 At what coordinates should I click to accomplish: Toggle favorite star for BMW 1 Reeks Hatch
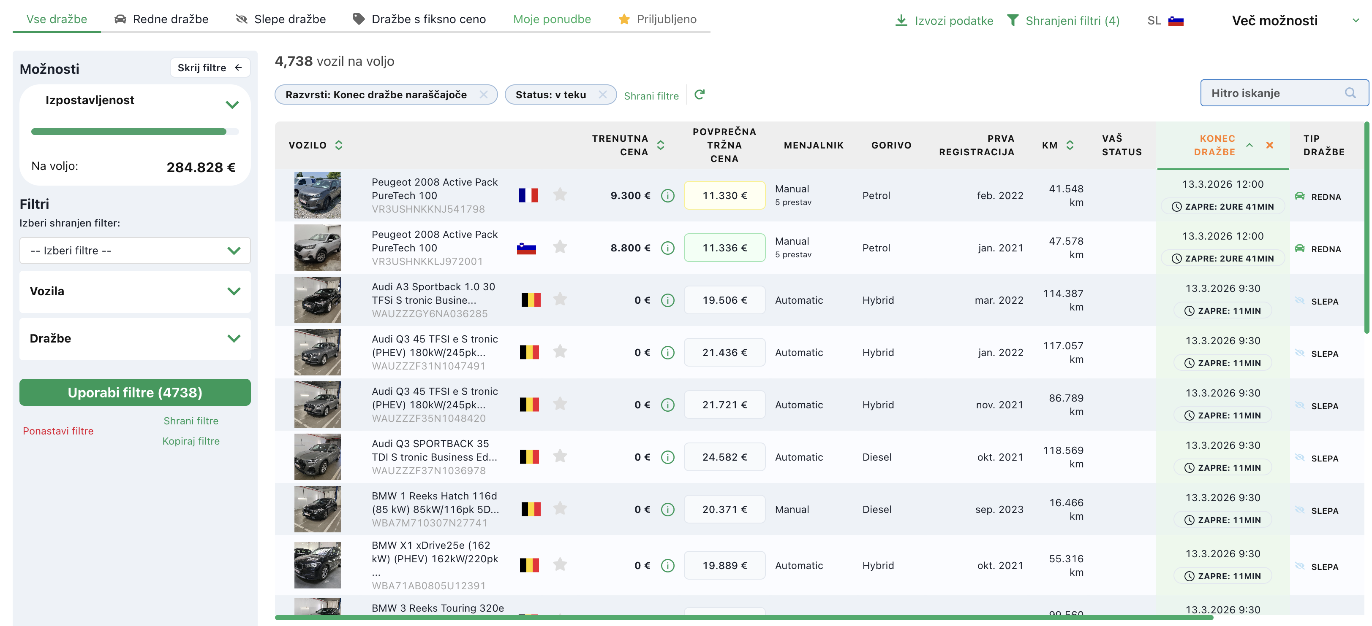tap(560, 508)
